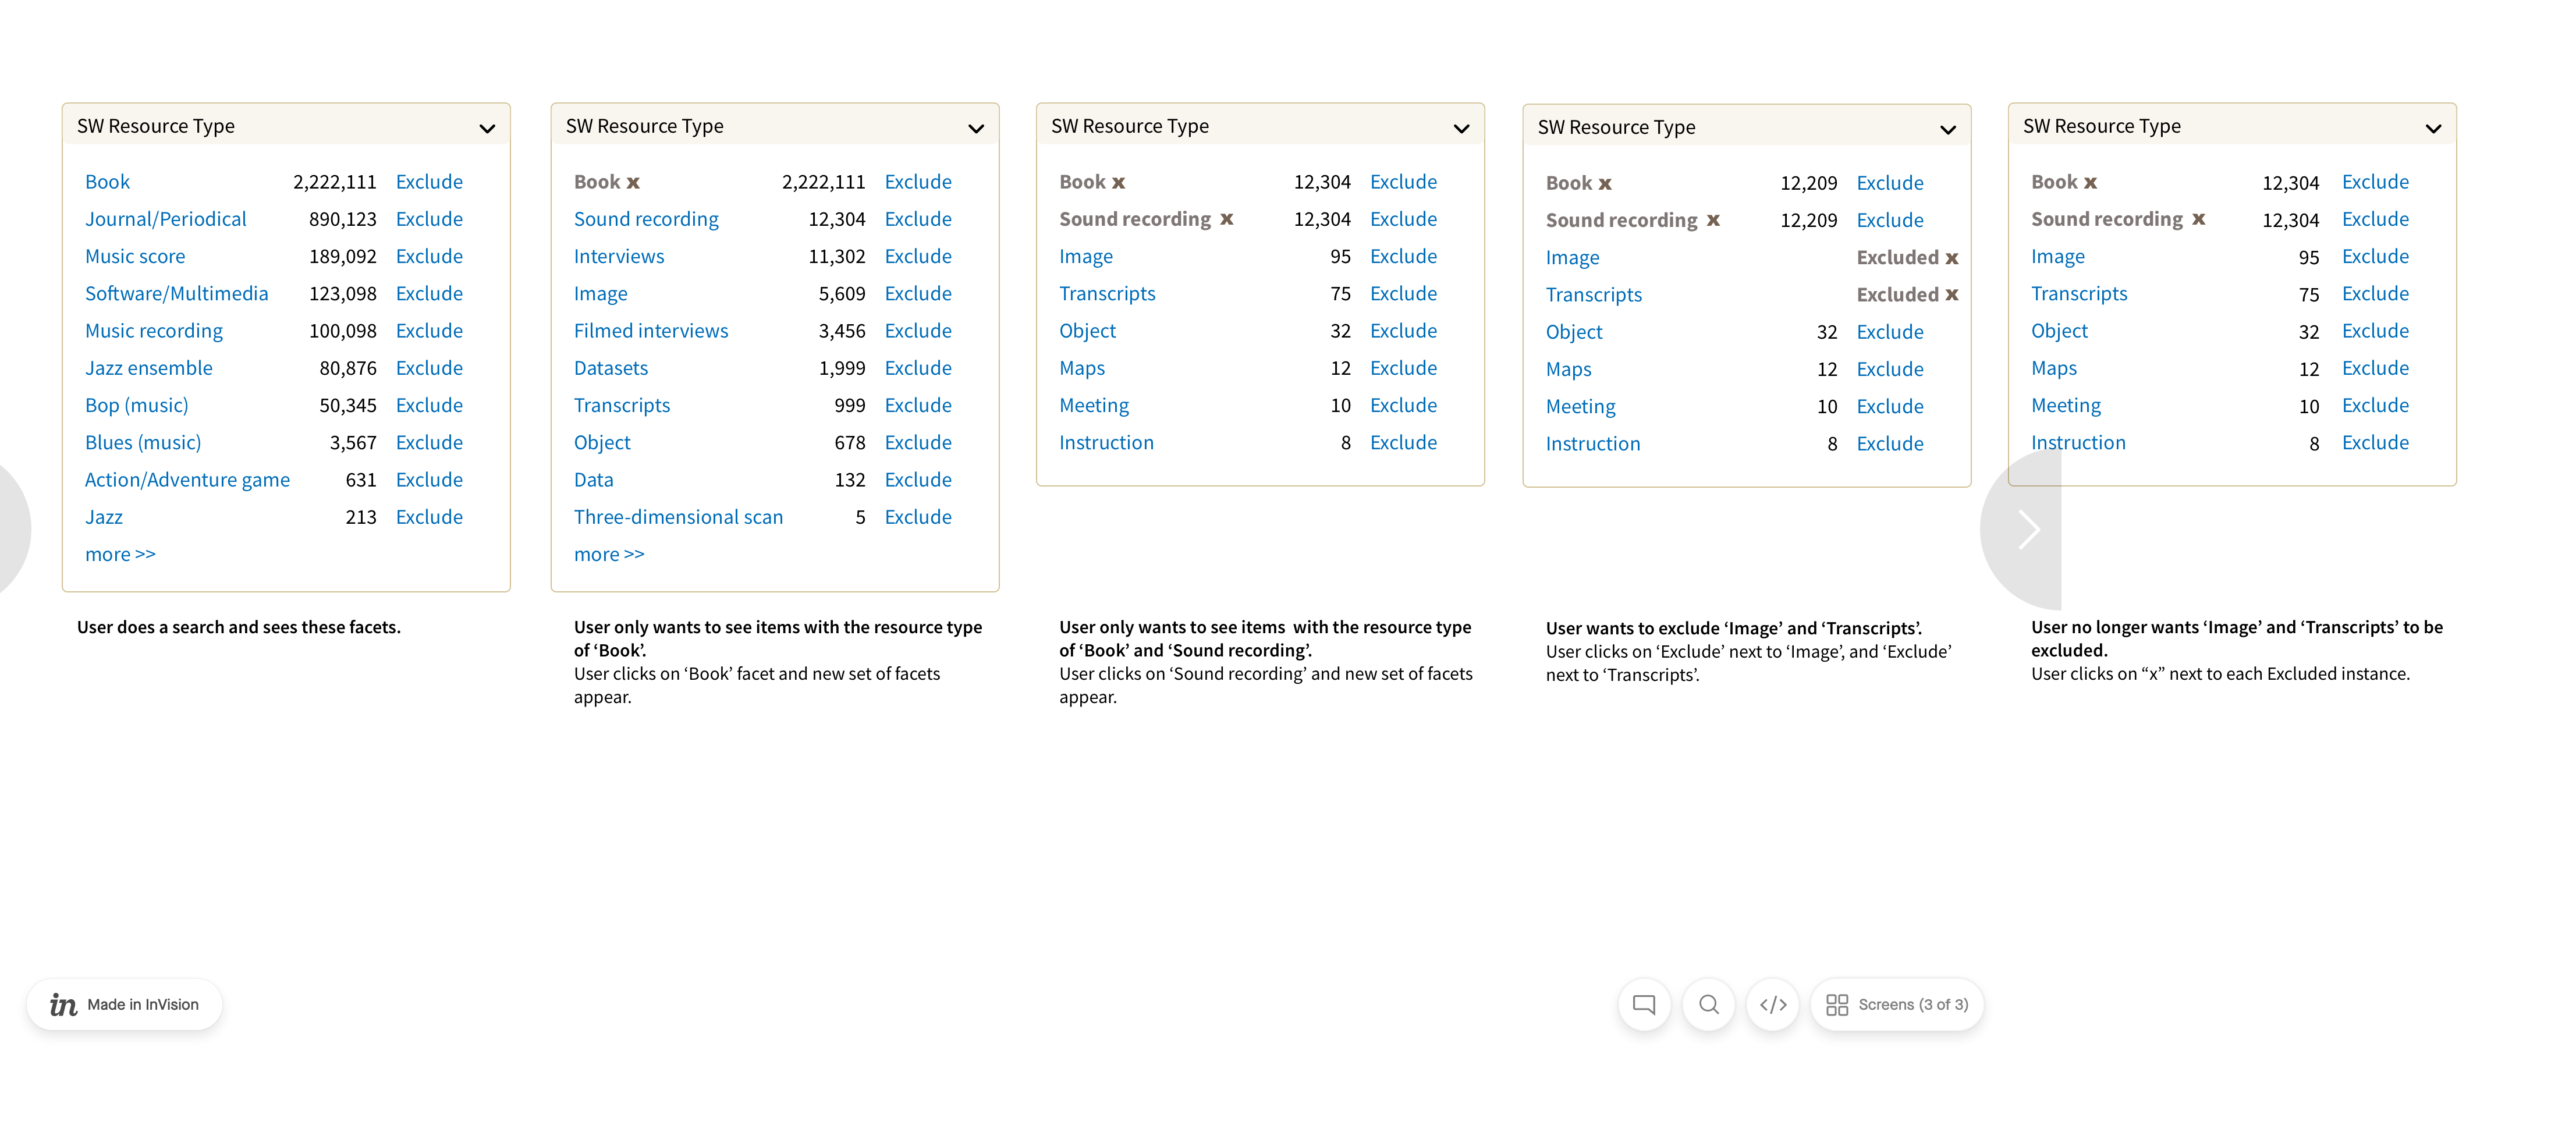Open the comments speech-bubble icon
Viewport: 2576px width, 1143px height.
1644,1004
